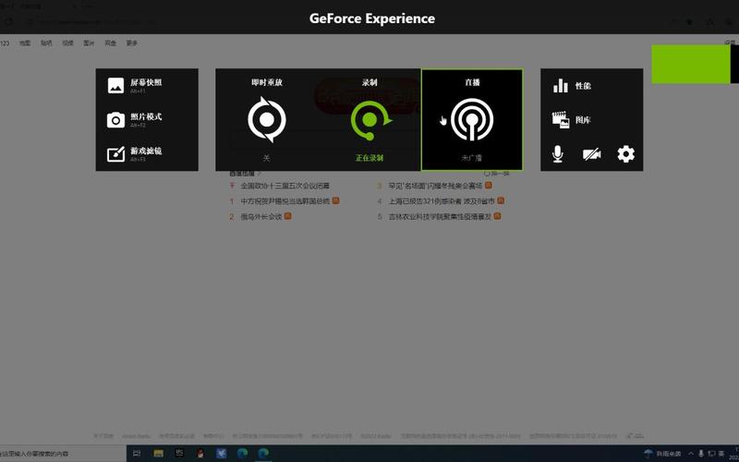This screenshot has width=739, height=462.
Task: Toggle the camera in the overlay
Action: click(x=591, y=154)
